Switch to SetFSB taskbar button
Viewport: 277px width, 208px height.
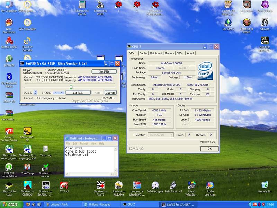[x=178, y=205]
